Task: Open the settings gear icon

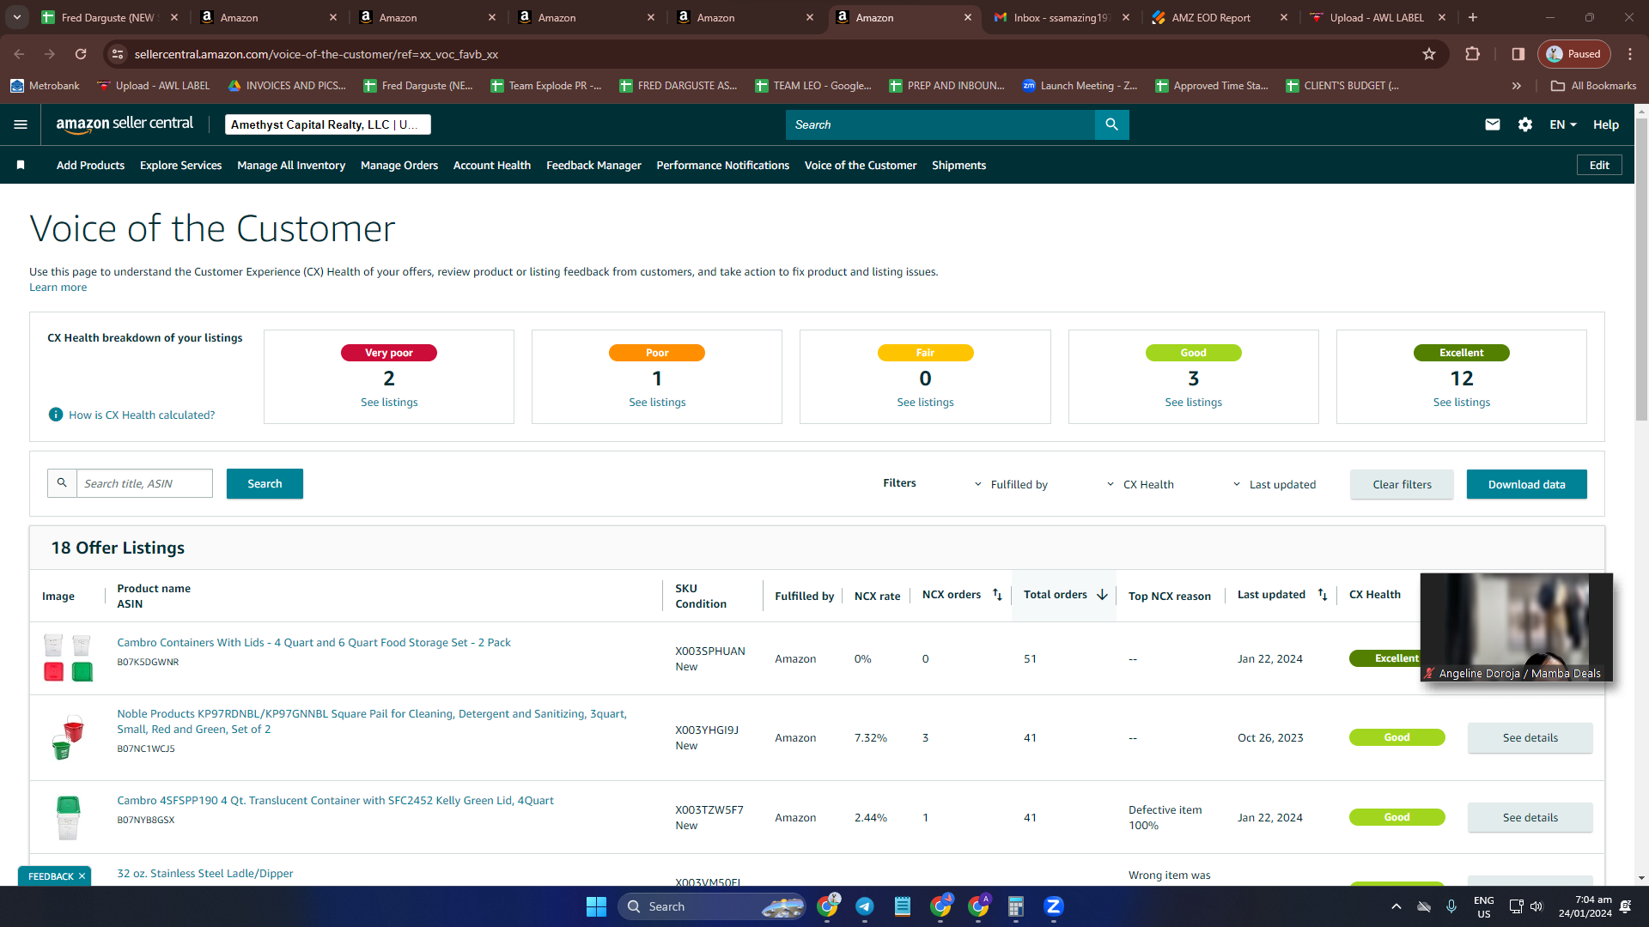Action: [x=1525, y=124]
